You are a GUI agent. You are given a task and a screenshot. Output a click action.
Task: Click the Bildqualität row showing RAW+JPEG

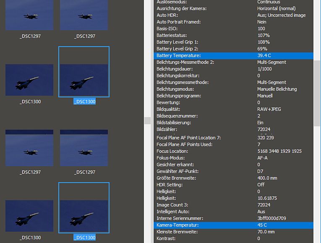click(233, 109)
